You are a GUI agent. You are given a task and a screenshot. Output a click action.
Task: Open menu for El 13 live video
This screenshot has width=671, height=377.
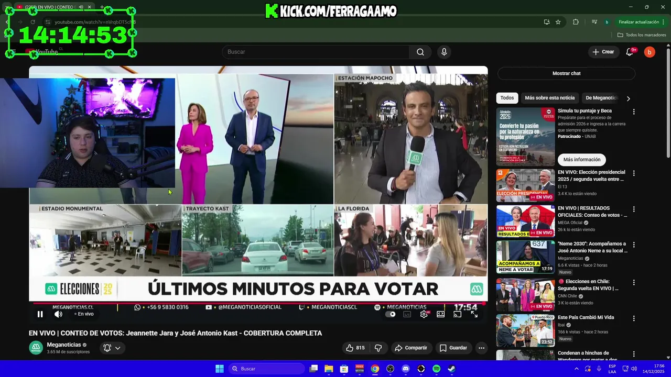click(634, 173)
